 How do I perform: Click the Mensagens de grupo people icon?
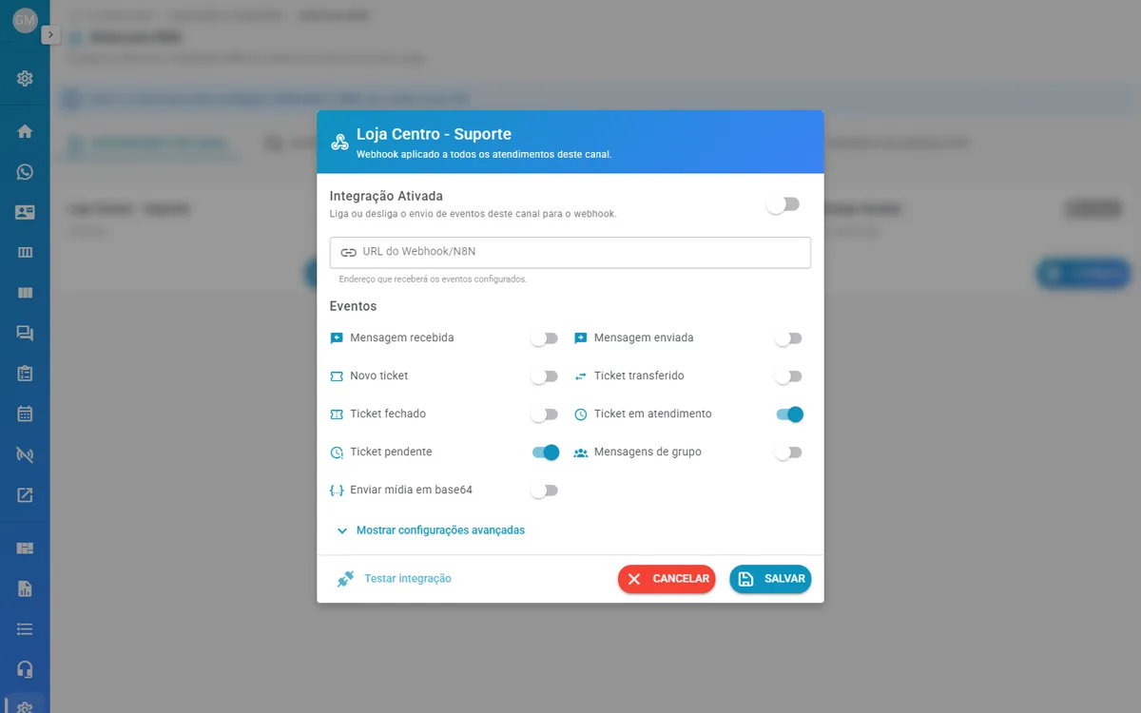[581, 453]
